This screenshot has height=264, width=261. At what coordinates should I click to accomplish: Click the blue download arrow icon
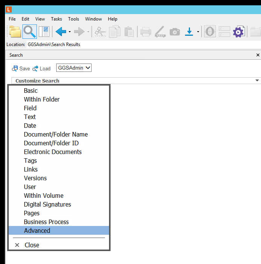[189, 32]
